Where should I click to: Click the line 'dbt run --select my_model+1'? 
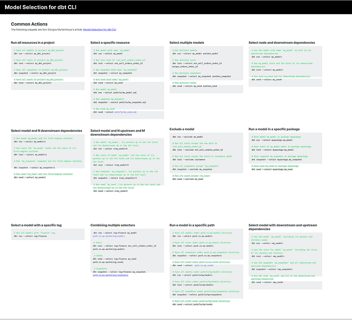click(30, 142)
